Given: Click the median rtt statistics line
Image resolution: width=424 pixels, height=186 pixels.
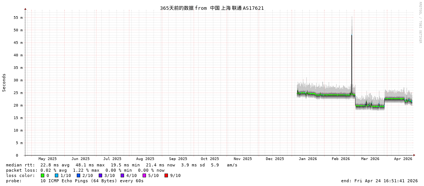Looking at the screenshot, I should coord(121,165).
